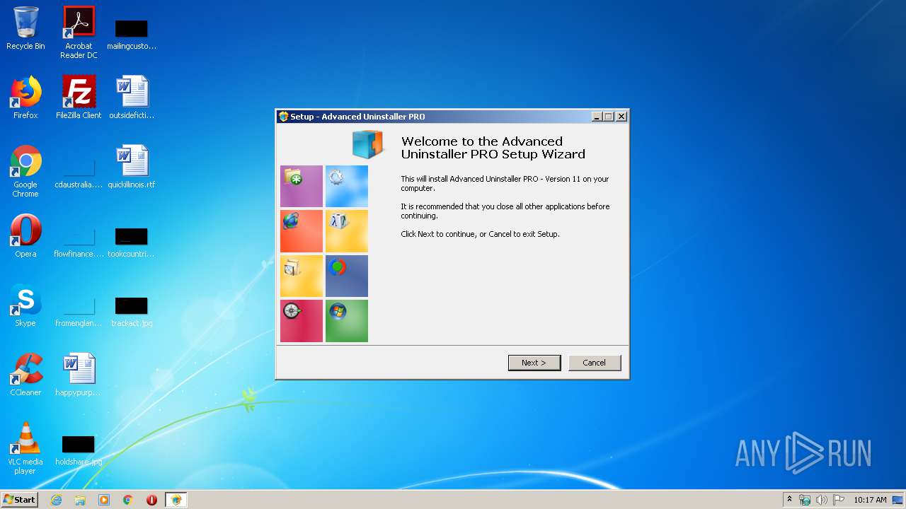Click the purple folder tile in wizard
This screenshot has height=509, width=906.
point(302,186)
